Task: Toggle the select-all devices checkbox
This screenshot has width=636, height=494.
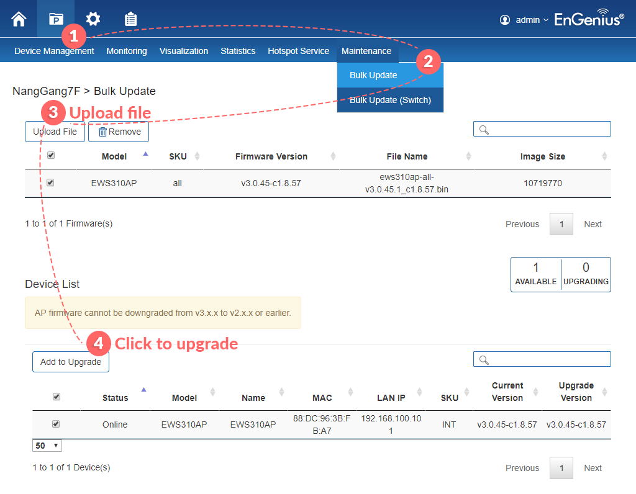Action: pyautogui.click(x=57, y=397)
